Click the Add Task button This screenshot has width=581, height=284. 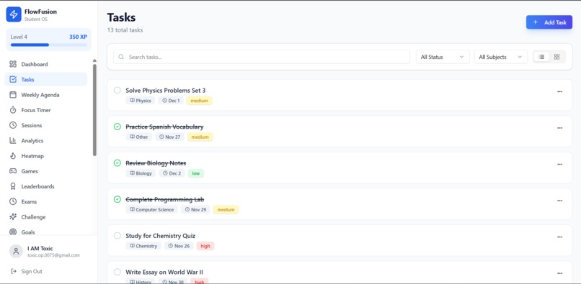(549, 22)
